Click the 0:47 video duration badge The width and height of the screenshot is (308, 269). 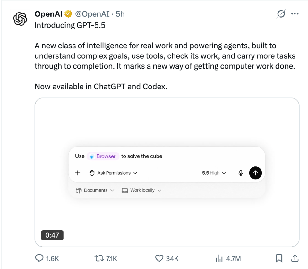(x=52, y=235)
